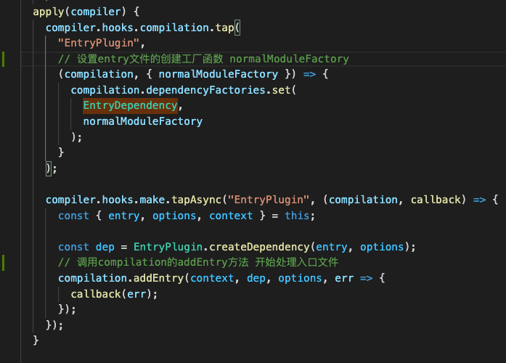The image size is (506, 363).
Task: Click the err parameter before the arrow
Action: point(344,278)
